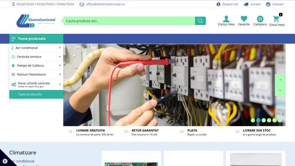Select the fourth banner slide dot
The image size is (295, 166).
[269, 120]
